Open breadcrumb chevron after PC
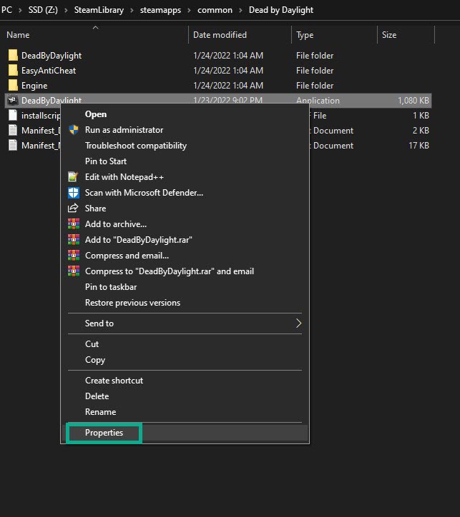Viewport: 460px width, 517px height. click(21, 10)
